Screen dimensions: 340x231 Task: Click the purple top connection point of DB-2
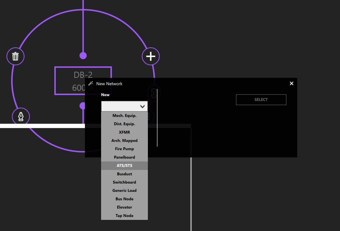(x=83, y=56)
